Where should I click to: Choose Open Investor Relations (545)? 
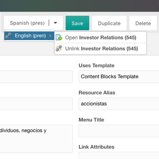click(100, 38)
